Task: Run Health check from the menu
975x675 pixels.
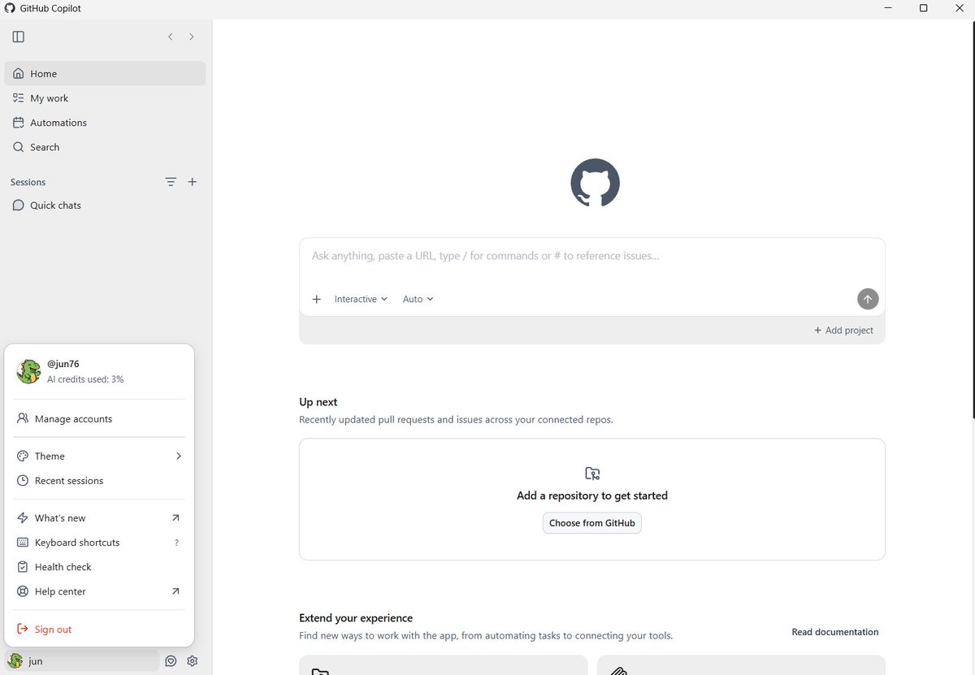Action: [x=99, y=567]
